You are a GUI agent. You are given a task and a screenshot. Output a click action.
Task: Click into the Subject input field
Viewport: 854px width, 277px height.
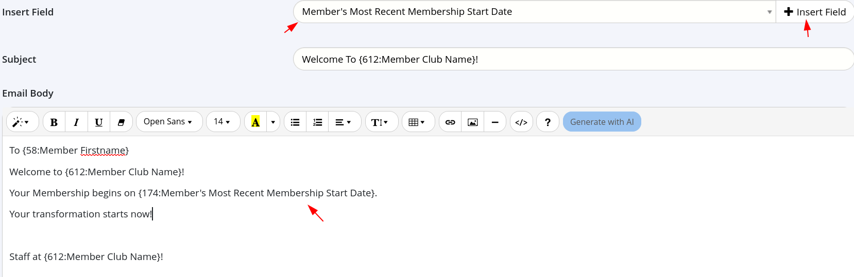tap(572, 59)
